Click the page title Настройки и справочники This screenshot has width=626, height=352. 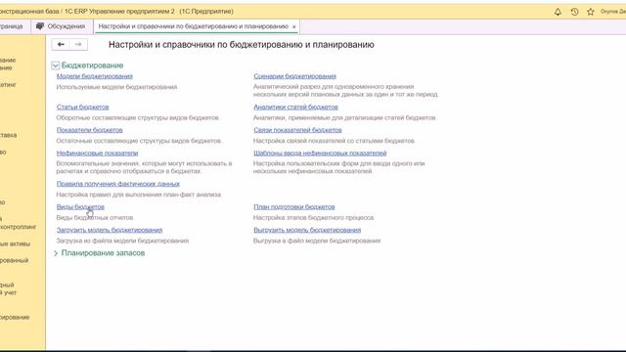point(242,45)
